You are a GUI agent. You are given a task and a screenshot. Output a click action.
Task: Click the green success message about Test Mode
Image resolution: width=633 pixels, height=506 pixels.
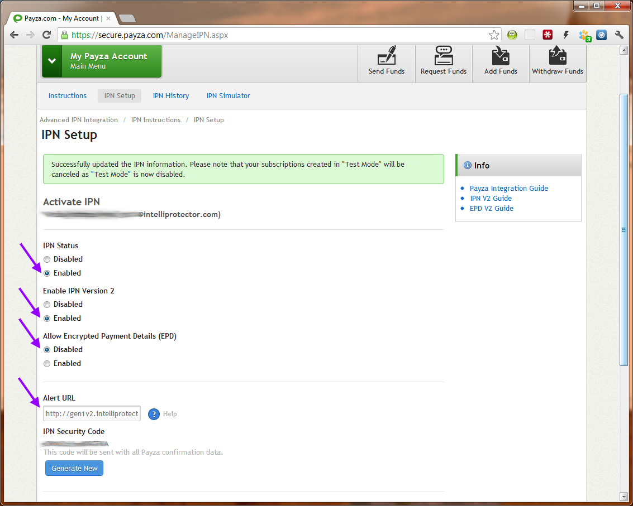(244, 169)
